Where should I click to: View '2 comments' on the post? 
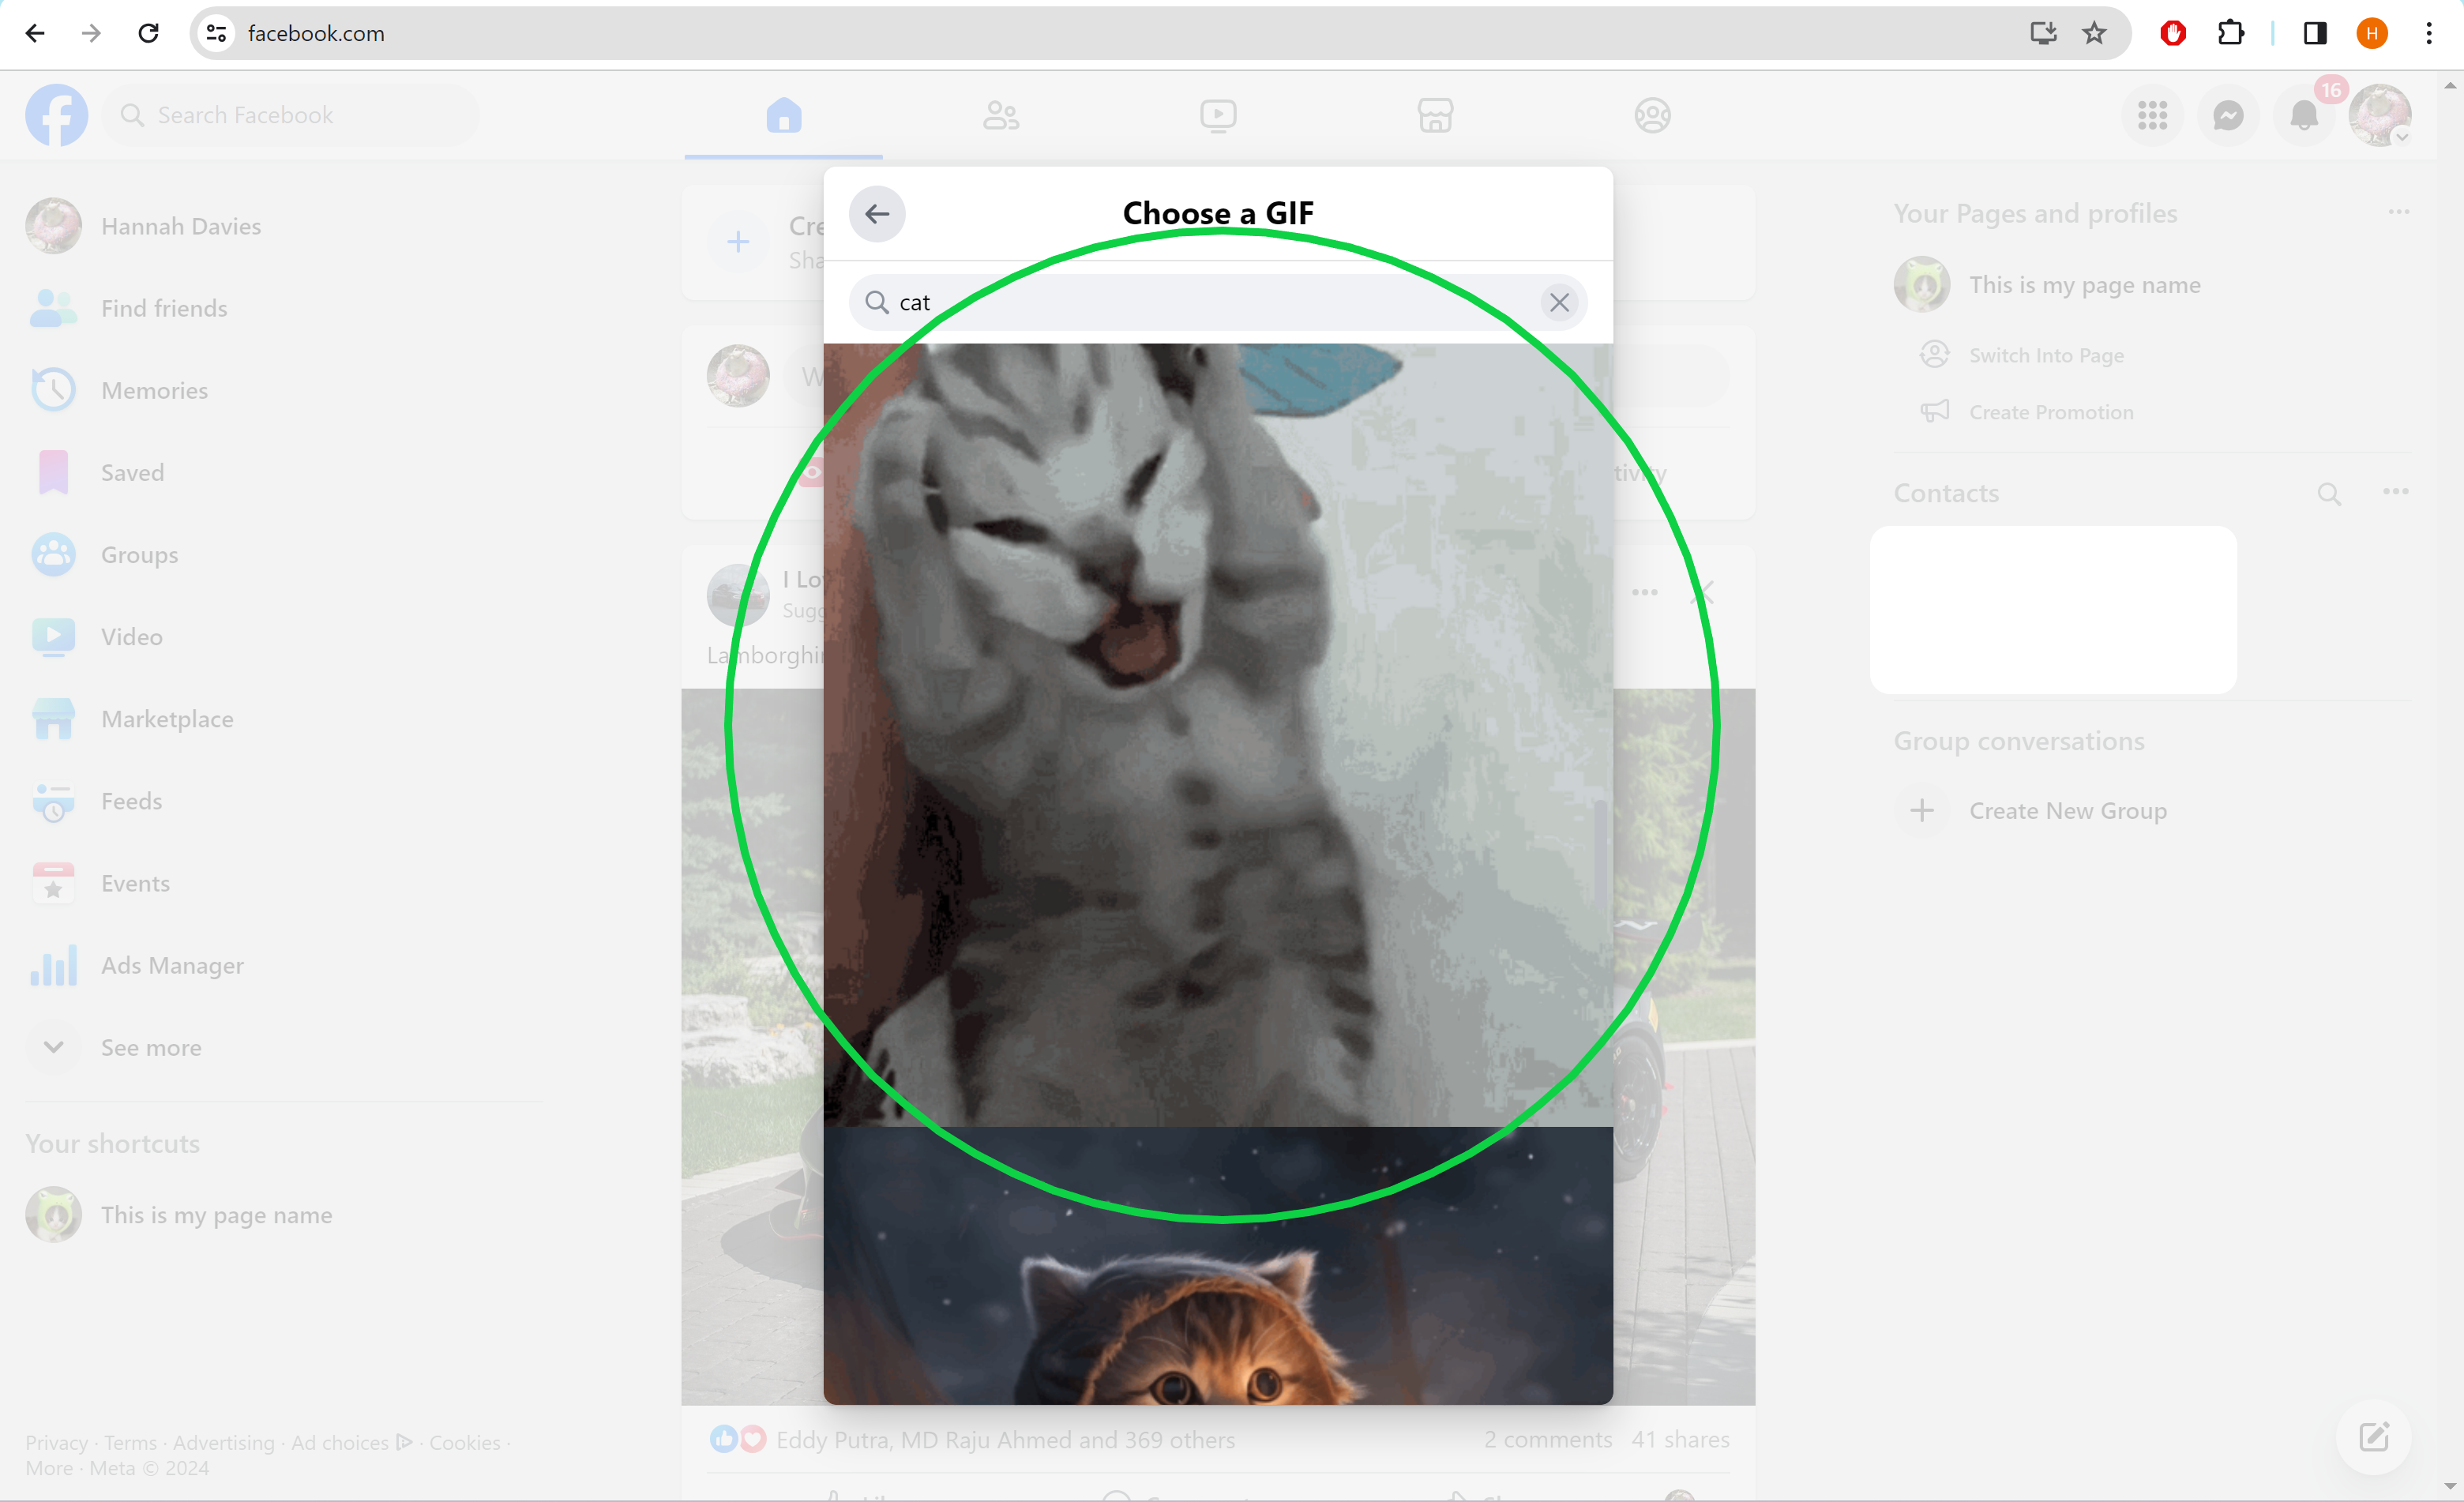pos(1547,1439)
